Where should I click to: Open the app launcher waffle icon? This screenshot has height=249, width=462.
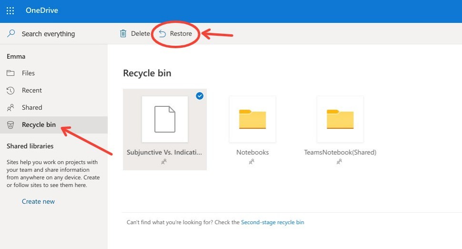pyautogui.click(x=10, y=11)
